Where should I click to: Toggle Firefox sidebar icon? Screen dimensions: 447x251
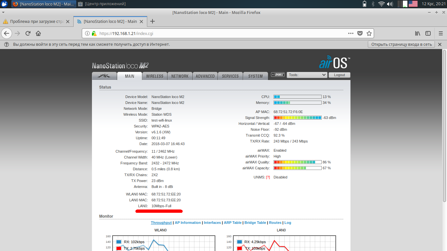pos(428,33)
